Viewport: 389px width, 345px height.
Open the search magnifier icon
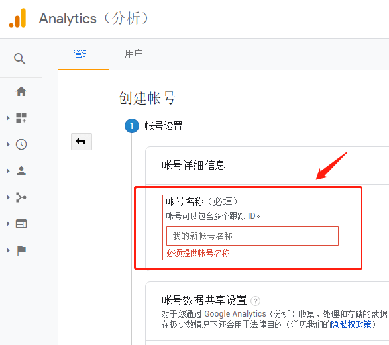(x=19, y=59)
